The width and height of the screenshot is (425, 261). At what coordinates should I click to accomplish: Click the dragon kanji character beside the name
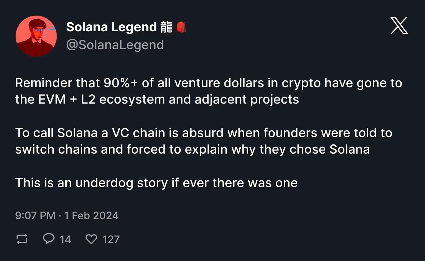[x=167, y=27]
